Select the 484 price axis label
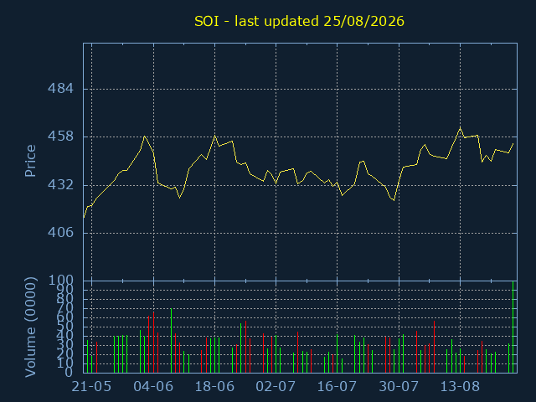This screenshot has width=536, height=402. [x=60, y=89]
